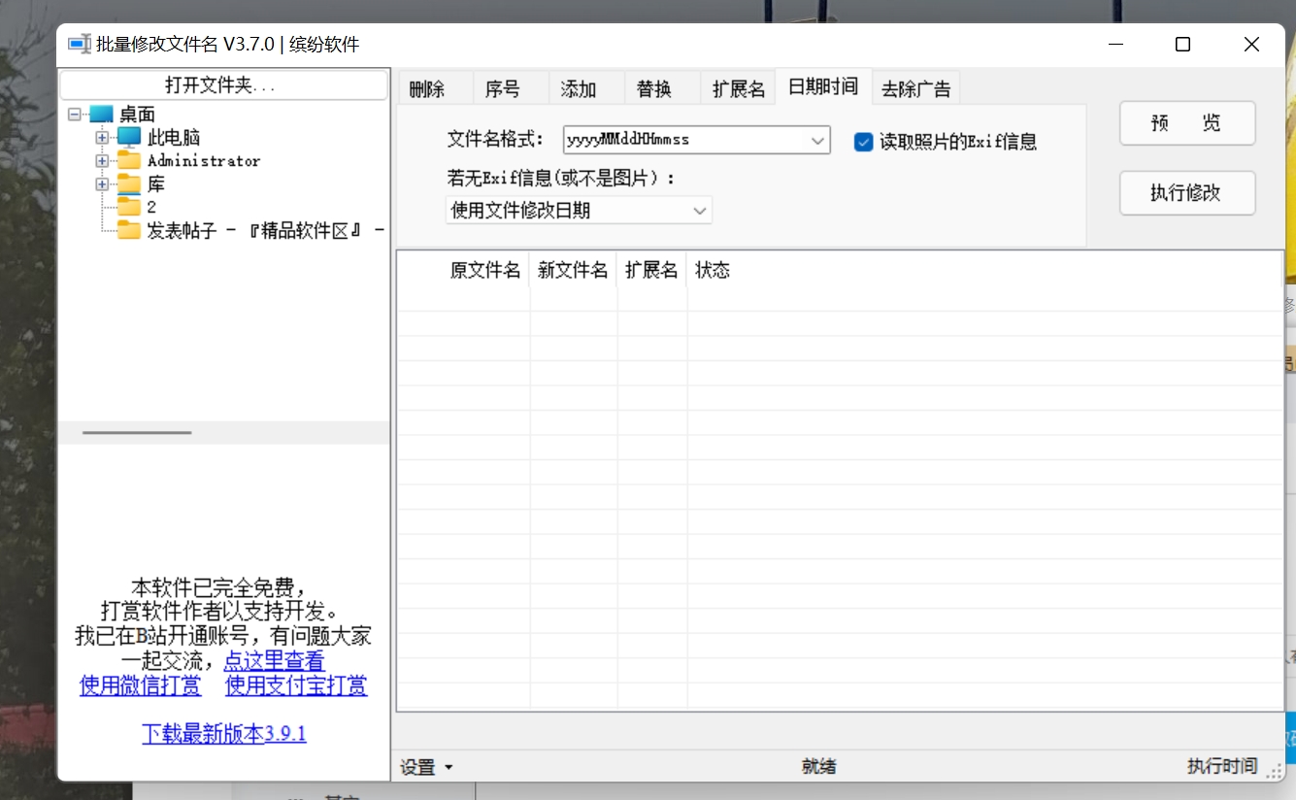
Task: Click the 发表帖子 folder icon
Action: 127,231
